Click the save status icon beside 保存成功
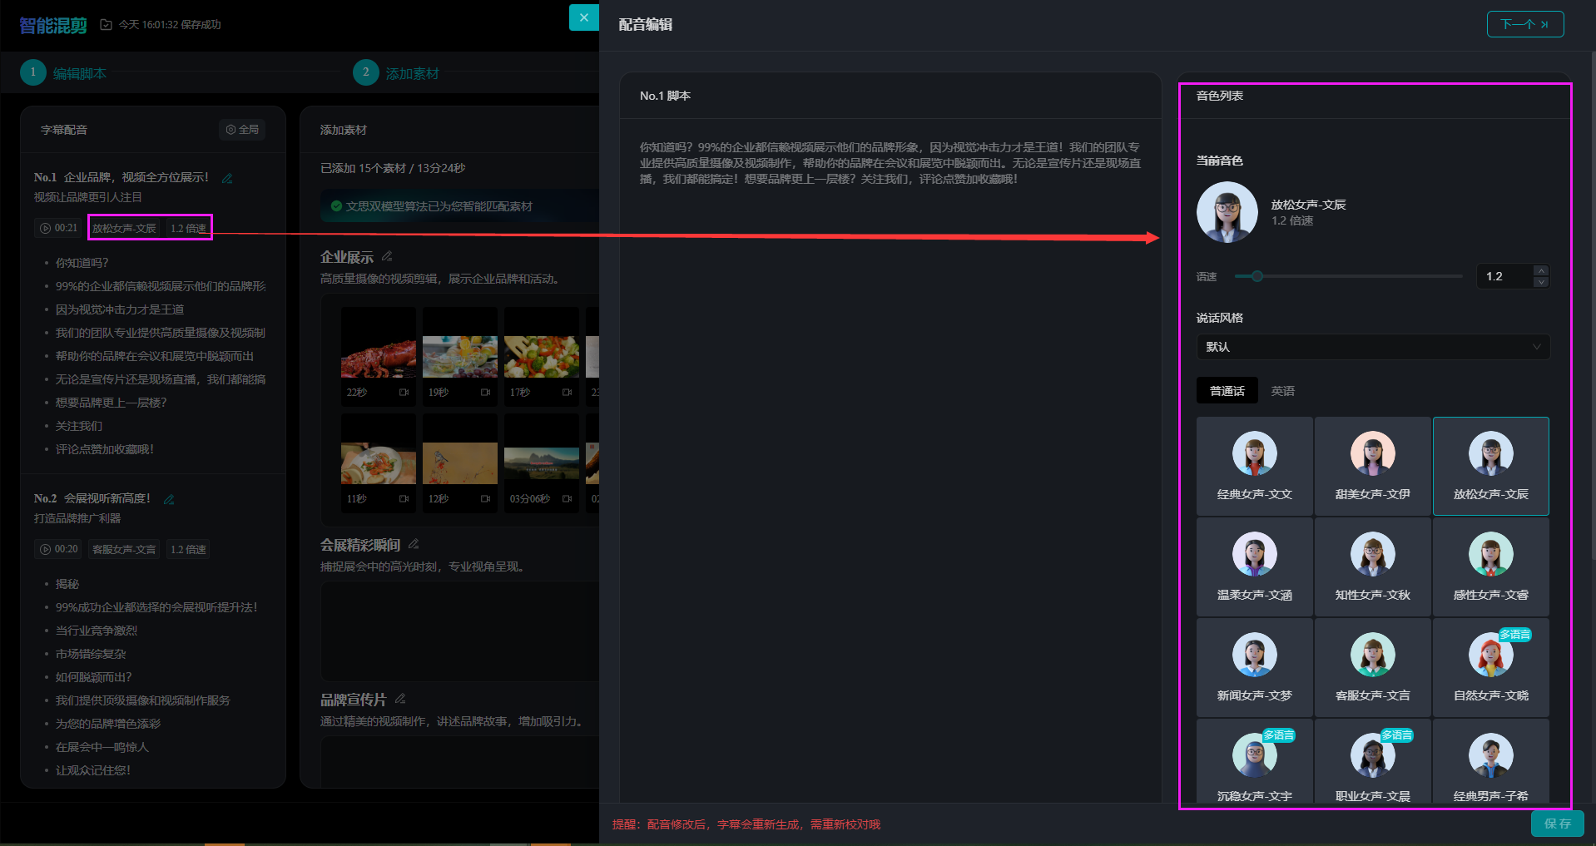This screenshot has width=1596, height=846. 106,25
